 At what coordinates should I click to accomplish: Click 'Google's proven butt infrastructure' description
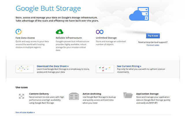(x=73, y=46)
